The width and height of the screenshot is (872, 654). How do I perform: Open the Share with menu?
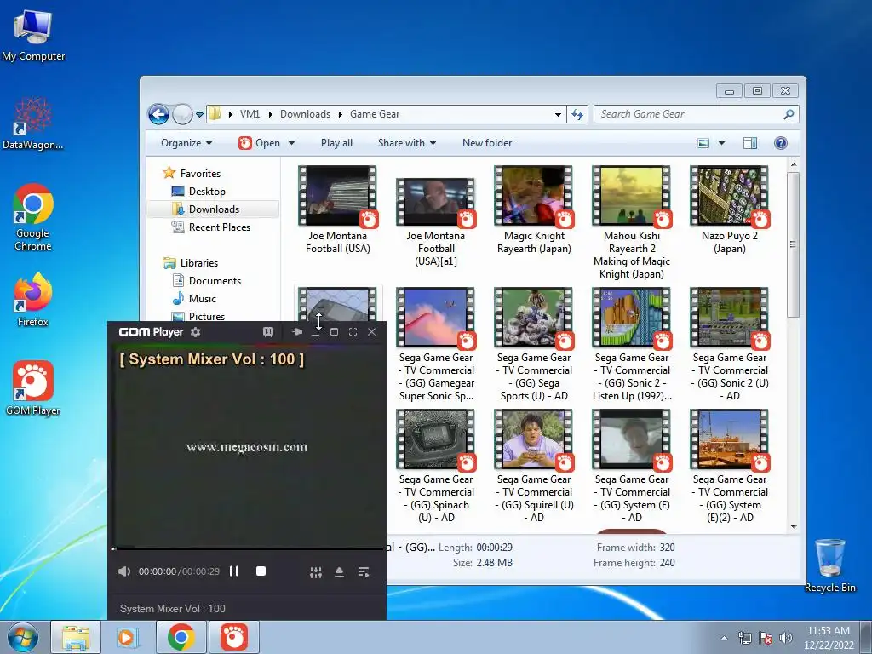[x=406, y=143]
